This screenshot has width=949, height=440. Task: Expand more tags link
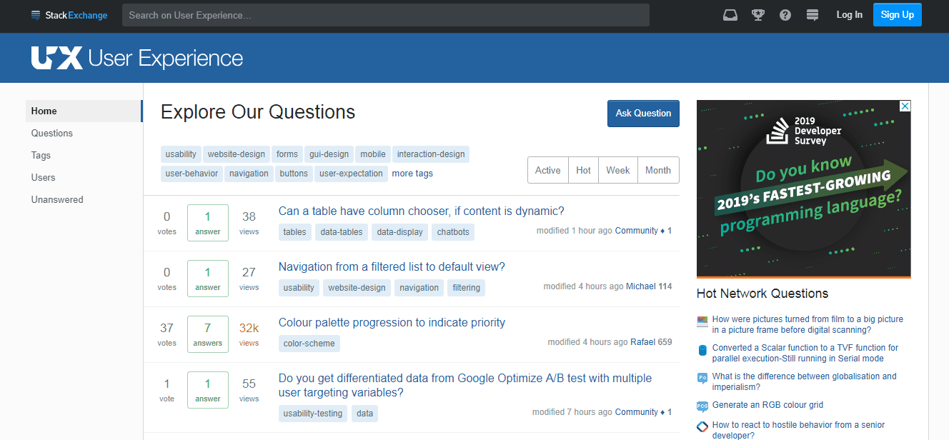click(412, 174)
